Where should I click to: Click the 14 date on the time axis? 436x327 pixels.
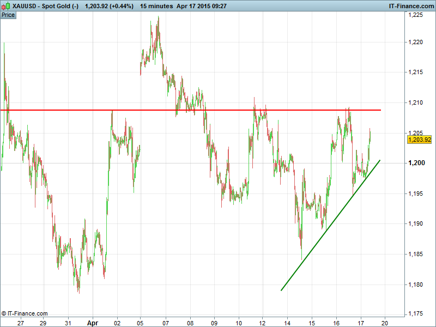point(287,322)
